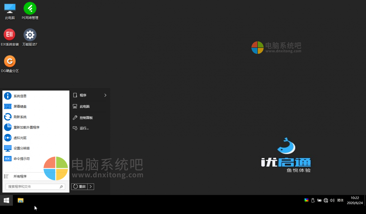Launch PE网络管理 from the desktop
The height and width of the screenshot is (214, 366).
click(x=30, y=11)
